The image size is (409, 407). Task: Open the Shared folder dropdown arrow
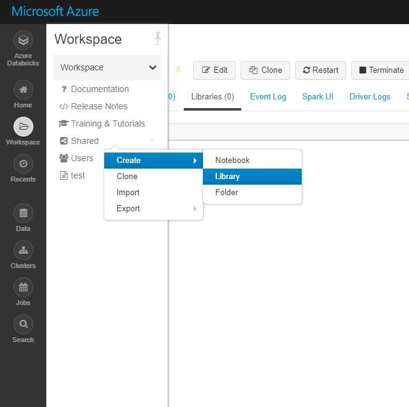(152, 140)
